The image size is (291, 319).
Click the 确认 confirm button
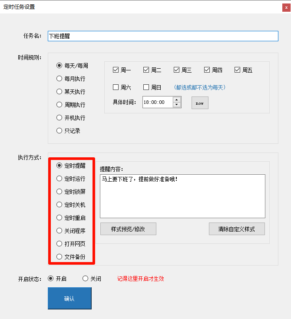(x=69, y=298)
